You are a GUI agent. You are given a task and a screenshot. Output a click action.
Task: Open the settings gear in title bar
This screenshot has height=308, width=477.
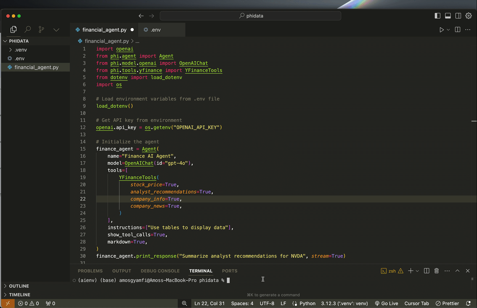468,16
